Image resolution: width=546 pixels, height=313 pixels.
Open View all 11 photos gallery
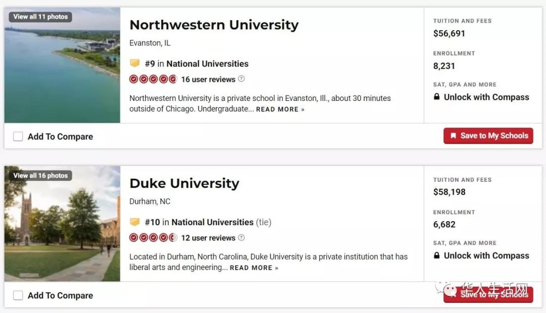pyautogui.click(x=40, y=17)
